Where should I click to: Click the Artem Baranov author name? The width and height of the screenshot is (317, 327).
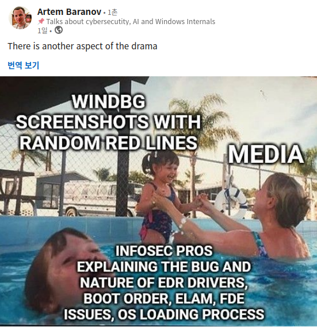pos(69,12)
